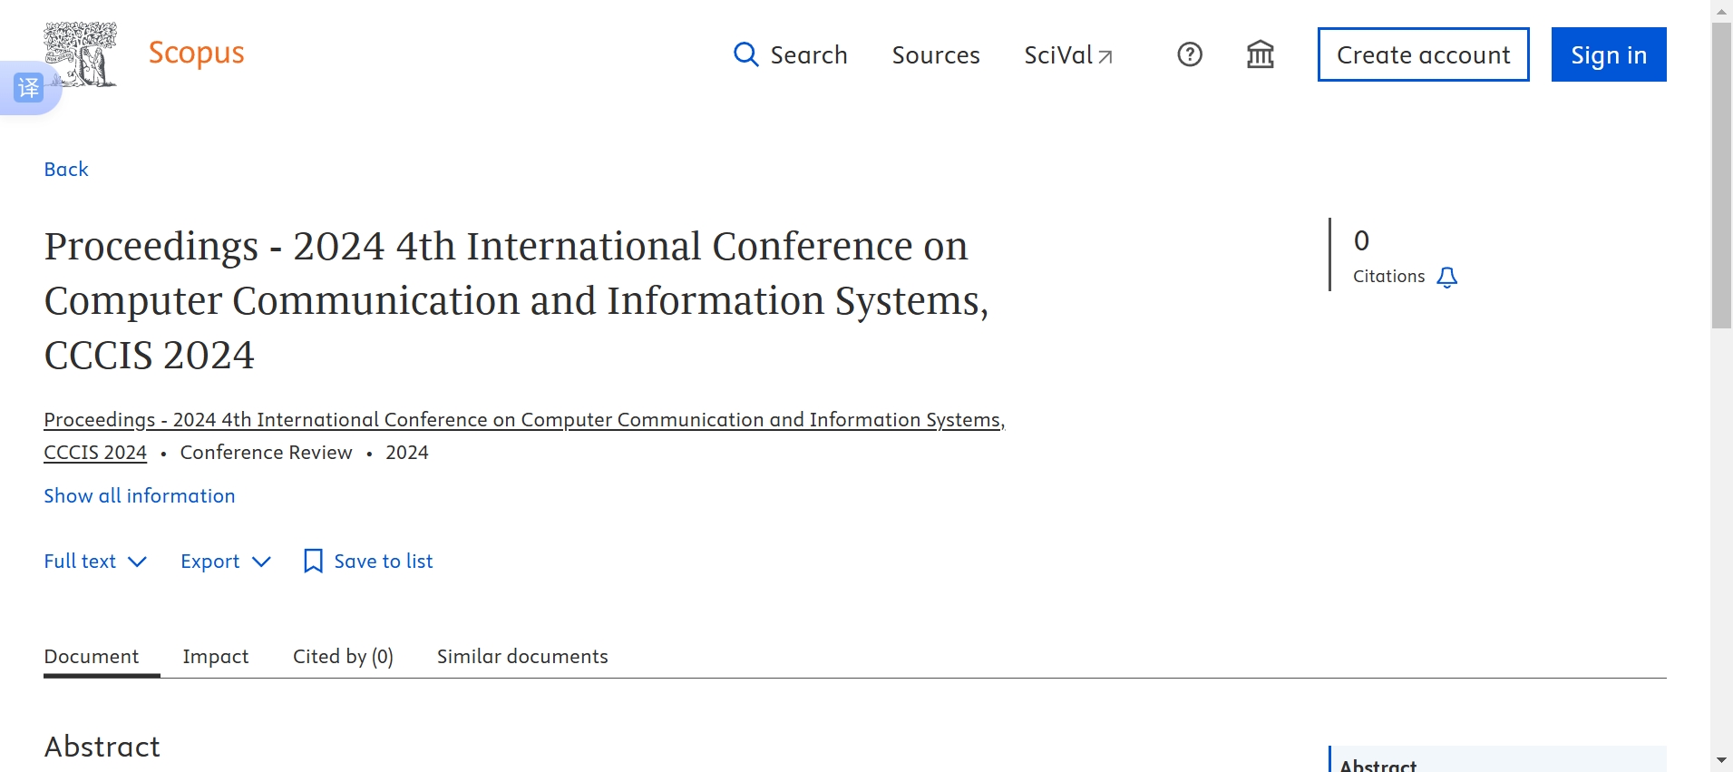Viewport: 1733px width, 772px height.
Task: Click the translate extension icon
Action: [28, 88]
